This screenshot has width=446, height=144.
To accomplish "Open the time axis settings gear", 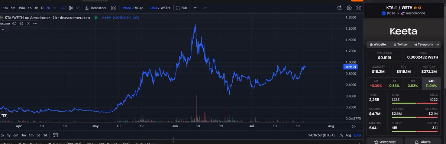I will [353, 126].
